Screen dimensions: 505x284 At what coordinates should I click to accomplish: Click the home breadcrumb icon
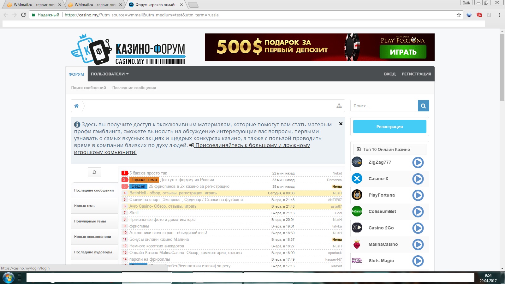(x=76, y=106)
